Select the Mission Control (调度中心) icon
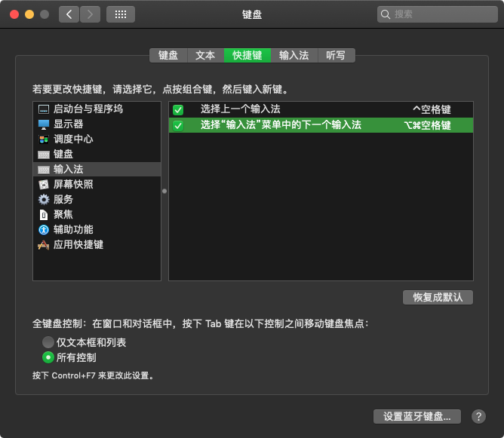504x438 pixels. (x=44, y=139)
